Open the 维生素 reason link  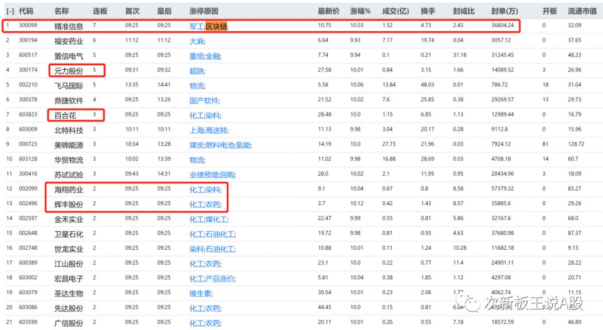click(x=201, y=294)
